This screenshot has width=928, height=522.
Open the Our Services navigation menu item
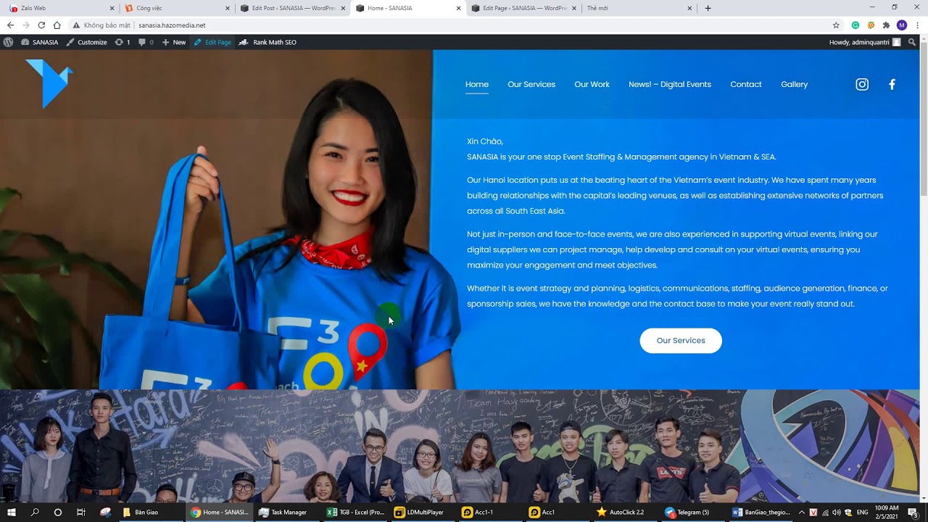531,84
